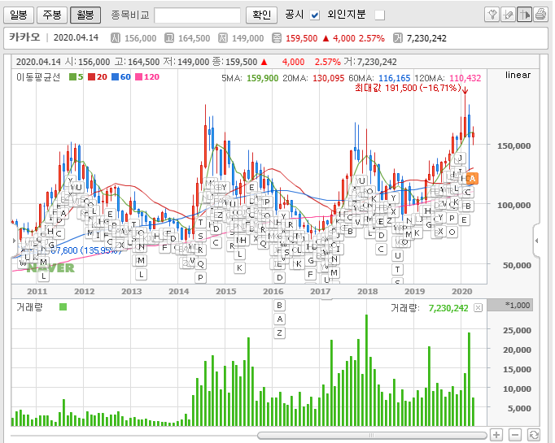The image size is (555, 443).
Task: Click the *1,000 volume unit label
Action: pyautogui.click(x=517, y=305)
